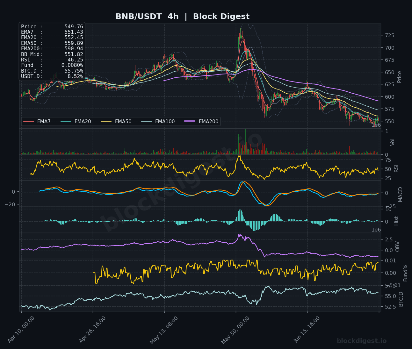Click the Jun 15, 16:00 date label
The width and height of the screenshot is (412, 349).
pyautogui.click(x=307, y=330)
